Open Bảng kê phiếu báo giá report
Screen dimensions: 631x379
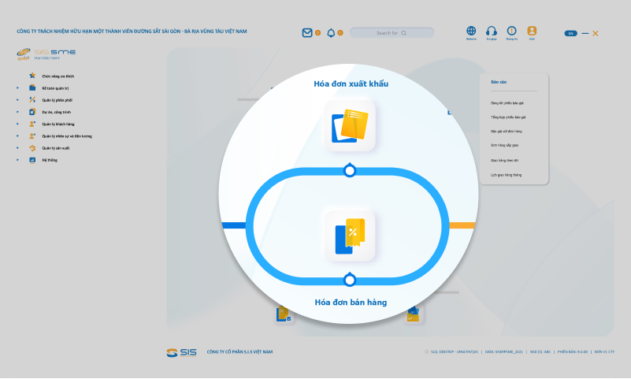click(x=507, y=102)
